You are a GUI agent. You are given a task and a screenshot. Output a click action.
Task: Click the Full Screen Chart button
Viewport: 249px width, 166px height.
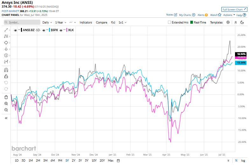(234, 10)
